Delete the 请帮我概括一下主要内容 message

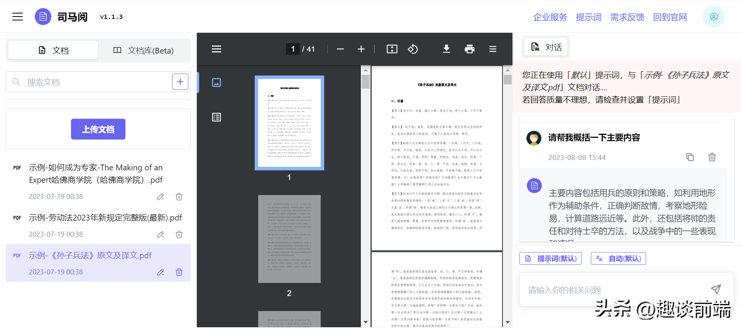[x=712, y=157]
